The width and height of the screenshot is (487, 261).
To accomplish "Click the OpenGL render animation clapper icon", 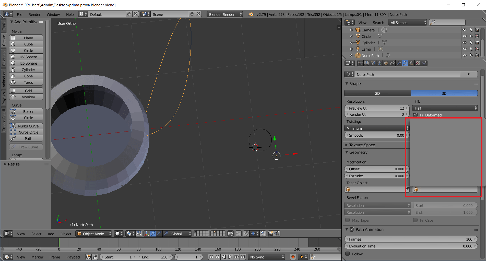I will (x=277, y=234).
